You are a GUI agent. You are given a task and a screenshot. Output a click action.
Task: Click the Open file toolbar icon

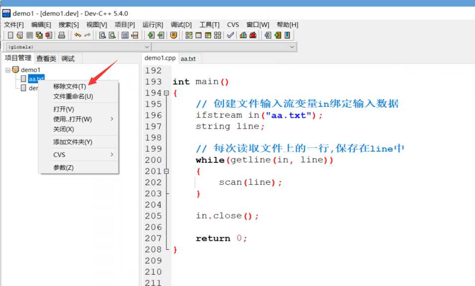20,35
